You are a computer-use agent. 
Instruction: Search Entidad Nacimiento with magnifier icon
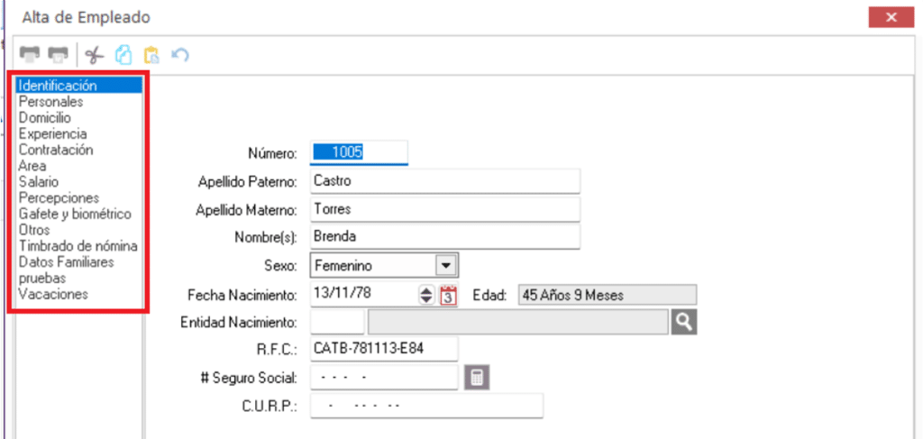click(x=684, y=322)
